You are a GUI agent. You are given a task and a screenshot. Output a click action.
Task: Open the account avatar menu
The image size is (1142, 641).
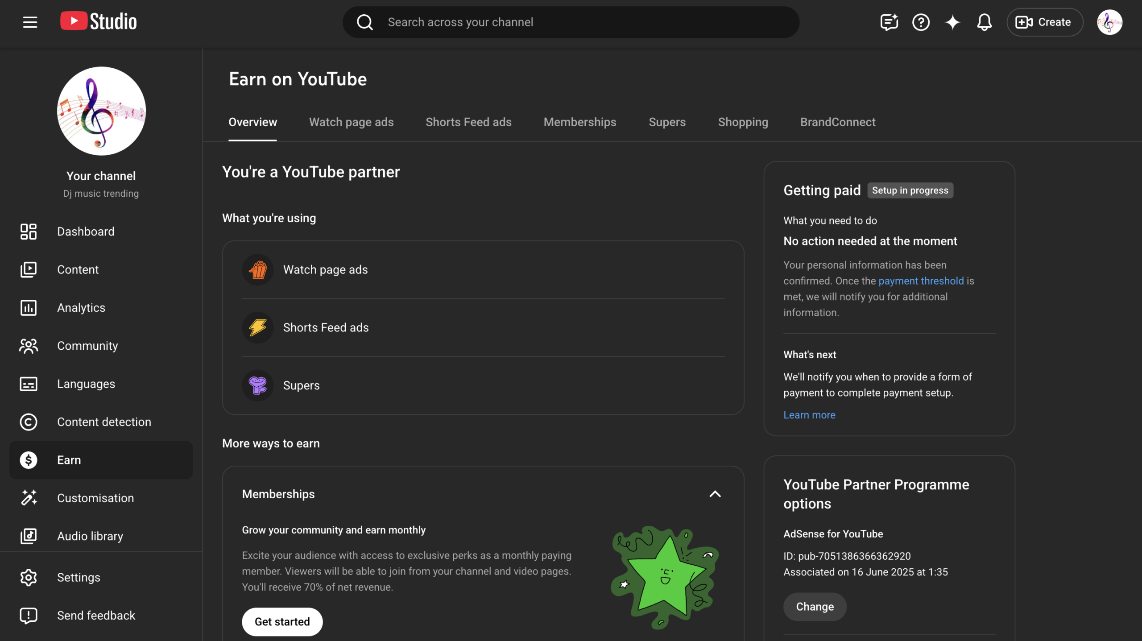(x=1109, y=22)
